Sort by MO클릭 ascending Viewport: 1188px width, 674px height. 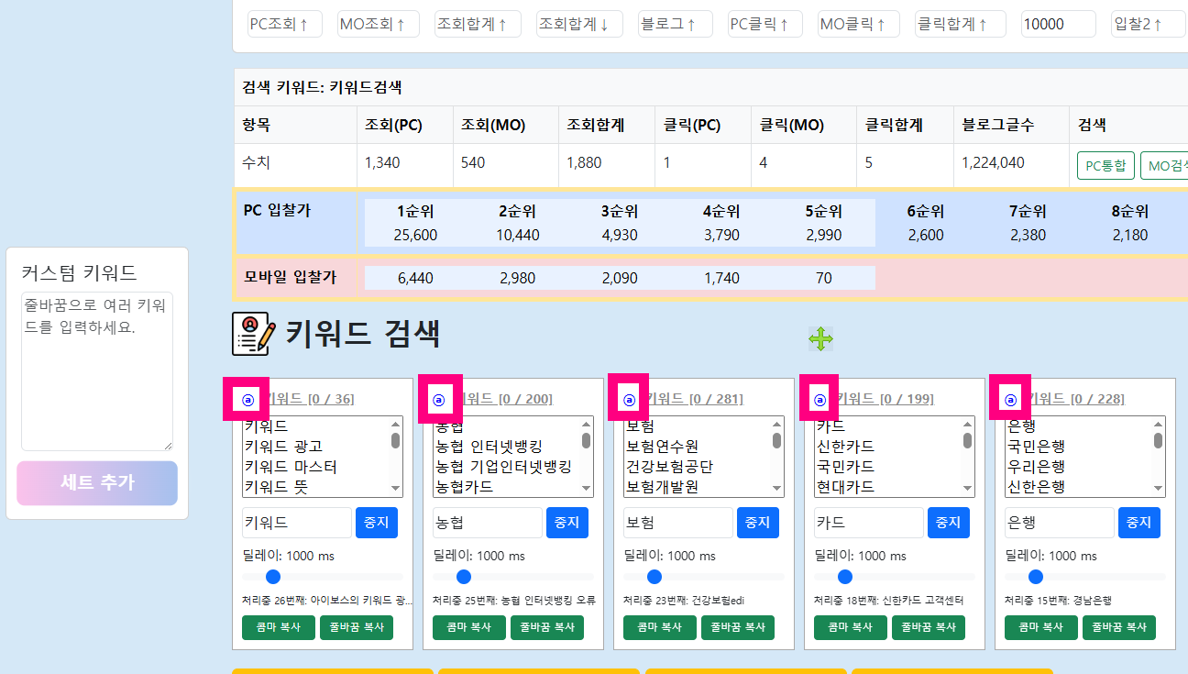pos(852,25)
